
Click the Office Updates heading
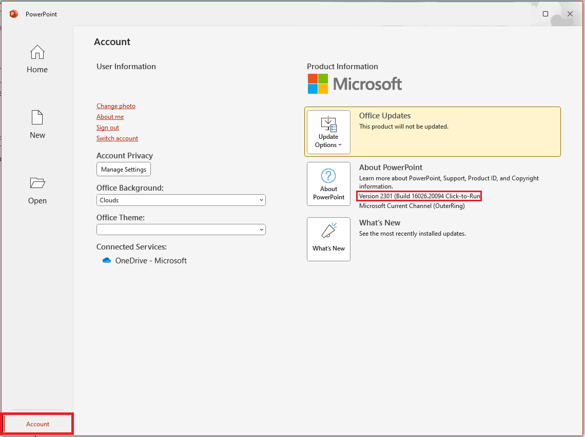click(x=385, y=116)
